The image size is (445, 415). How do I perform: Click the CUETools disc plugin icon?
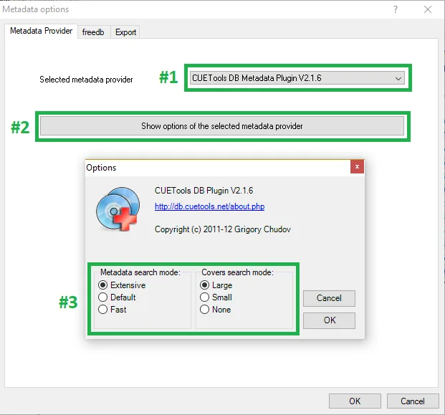(118, 209)
